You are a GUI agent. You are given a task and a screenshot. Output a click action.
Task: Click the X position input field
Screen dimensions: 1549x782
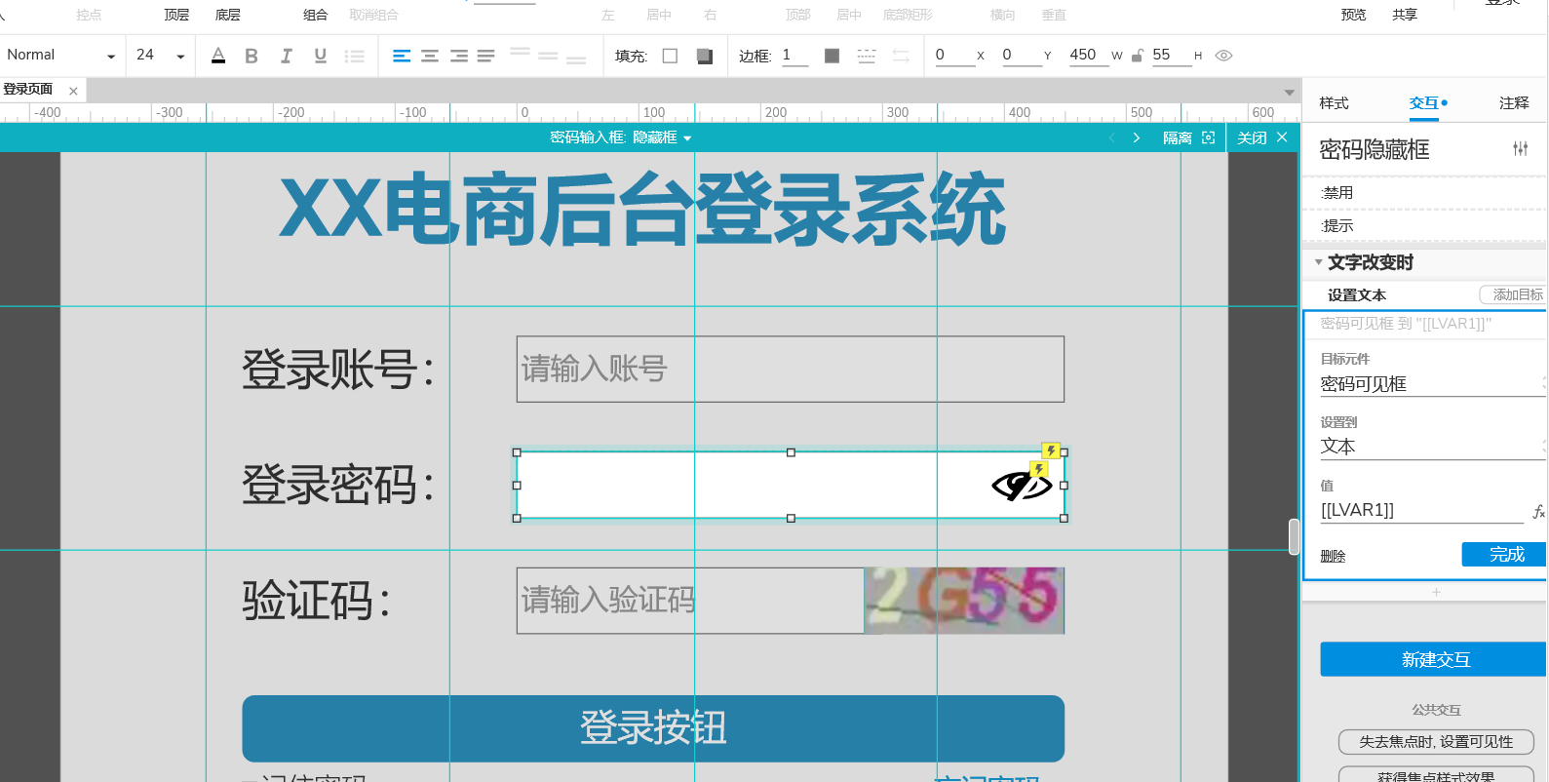click(x=955, y=56)
